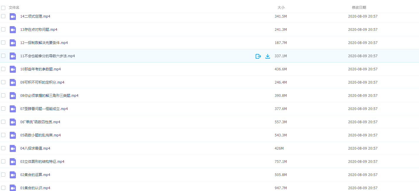Sort the list by 文件名 column header
The width and height of the screenshot is (419, 191).
(x=14, y=8)
